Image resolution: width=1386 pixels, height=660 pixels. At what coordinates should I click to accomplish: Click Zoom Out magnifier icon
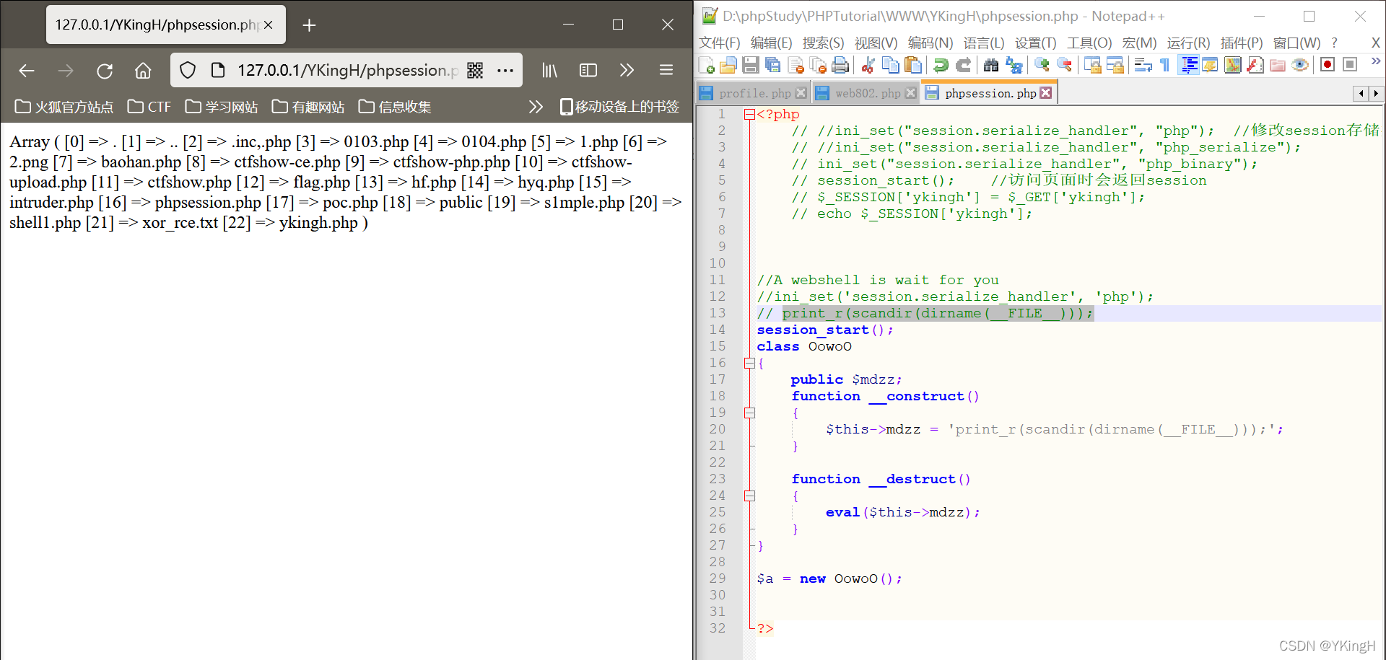coord(1064,66)
